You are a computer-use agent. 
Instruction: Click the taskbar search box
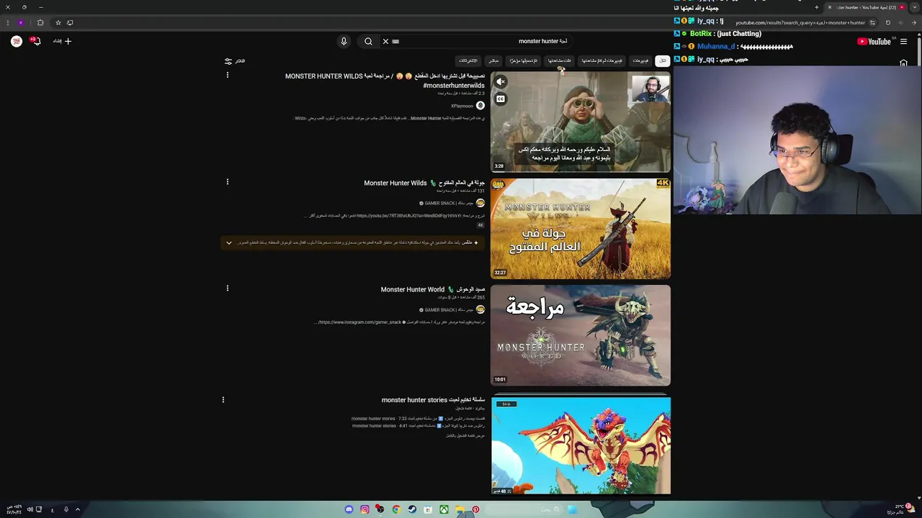click(x=524, y=509)
